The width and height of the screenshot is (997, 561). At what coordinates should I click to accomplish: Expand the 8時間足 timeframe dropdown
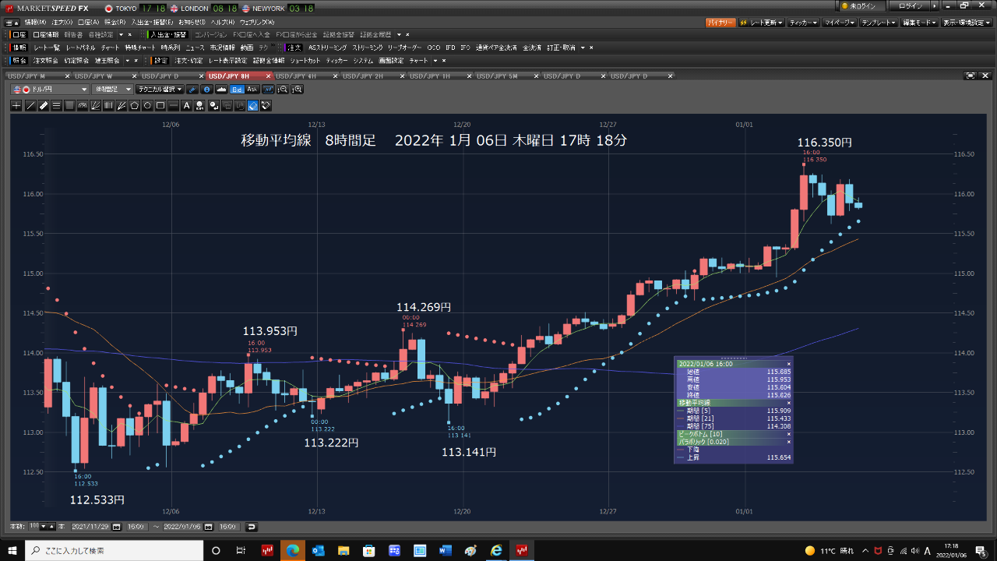[113, 90]
